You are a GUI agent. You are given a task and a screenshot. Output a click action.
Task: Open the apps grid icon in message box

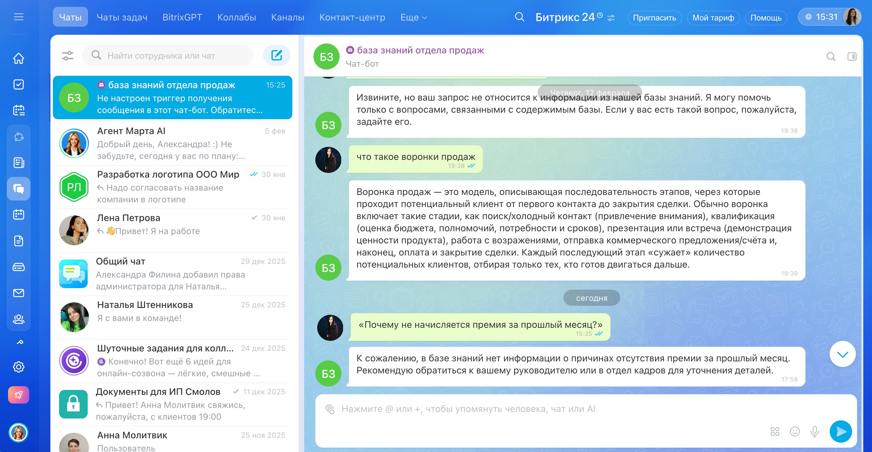point(775,432)
